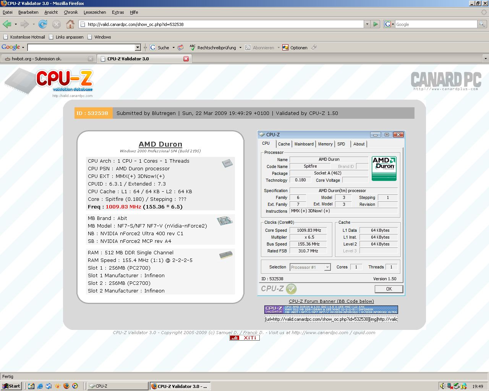Open the Extras menu
The height and width of the screenshot is (391, 489).
tap(118, 12)
